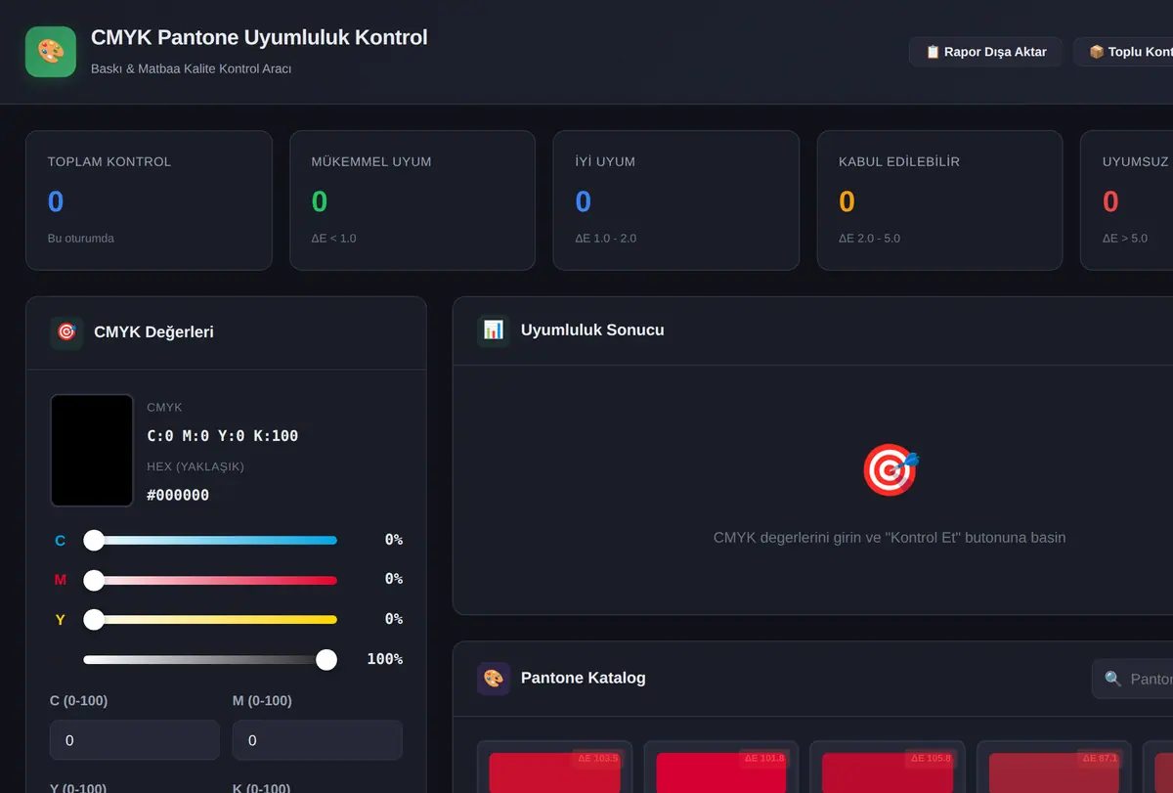This screenshot has width=1173, height=793.
Task: Open the Toplu Kontrol batch check button
Action: pyautogui.click(x=1124, y=52)
